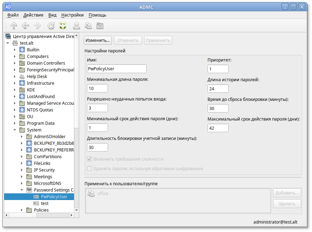Toggle reversible encryption password storage checkbox
312x232 pixels.
tap(90, 169)
